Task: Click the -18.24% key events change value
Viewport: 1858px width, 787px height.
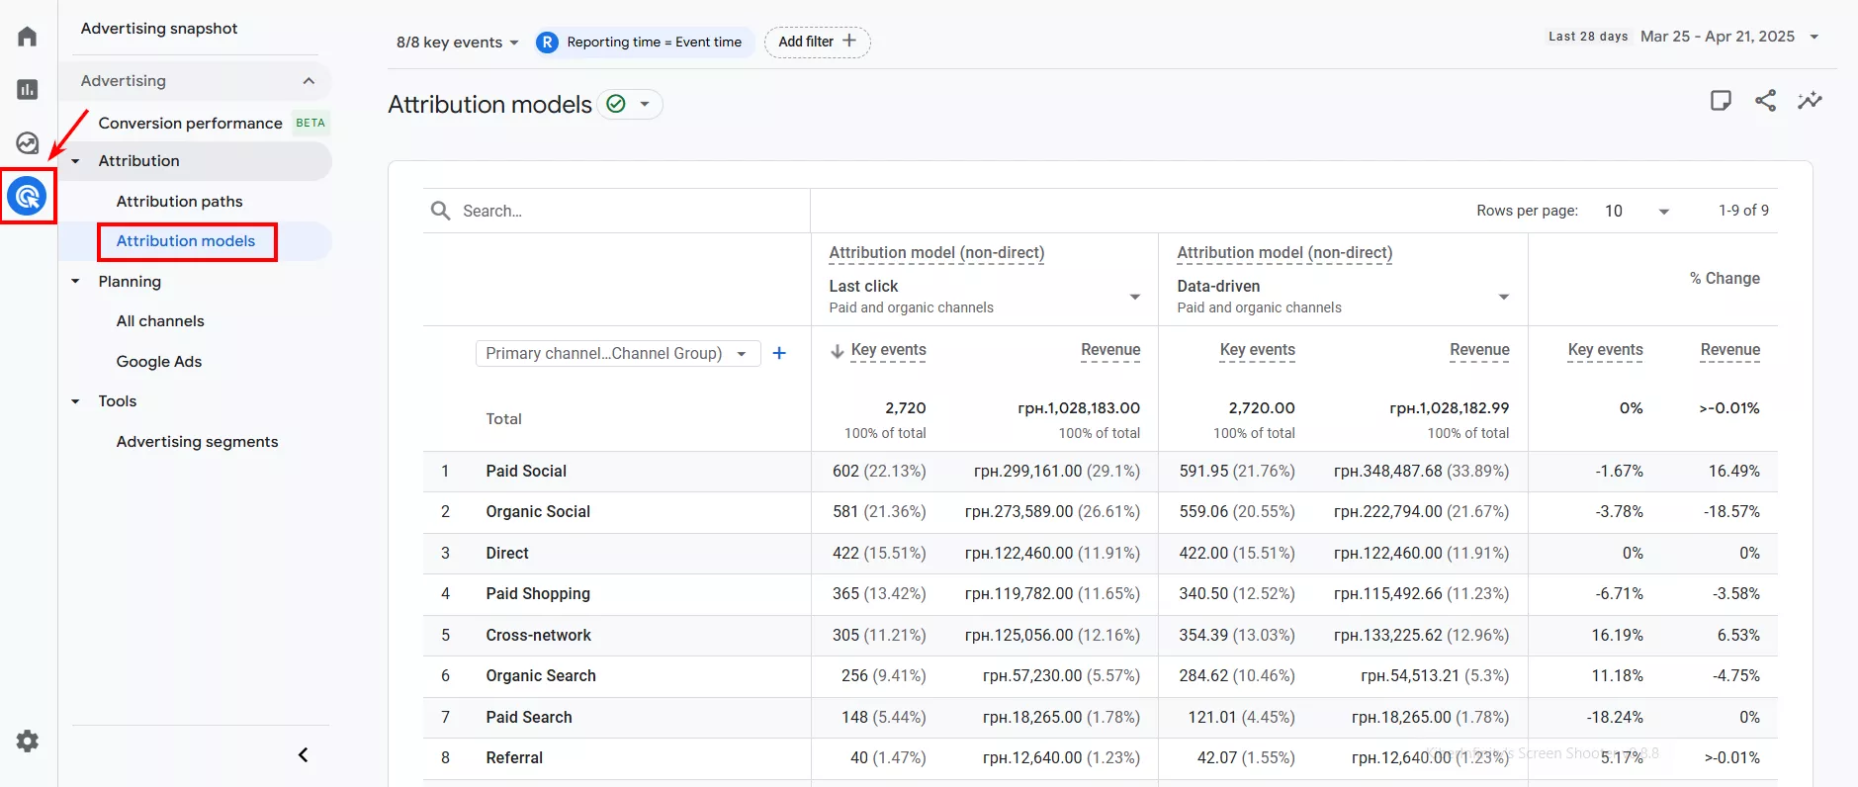Action: coord(1615,718)
